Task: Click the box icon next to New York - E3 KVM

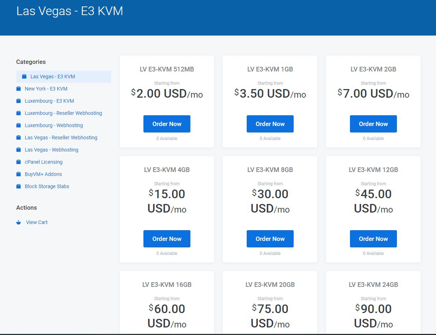Action: coord(19,89)
